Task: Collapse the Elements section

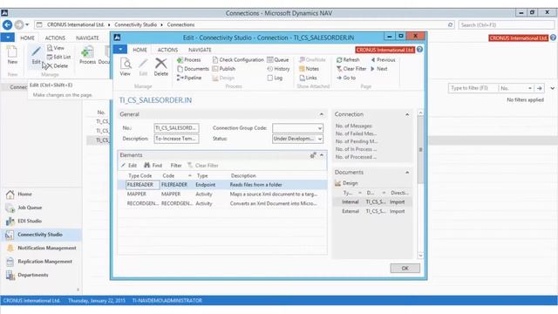Action: [x=322, y=155]
